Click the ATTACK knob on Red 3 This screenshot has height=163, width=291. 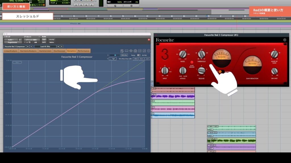pyautogui.click(x=183, y=71)
